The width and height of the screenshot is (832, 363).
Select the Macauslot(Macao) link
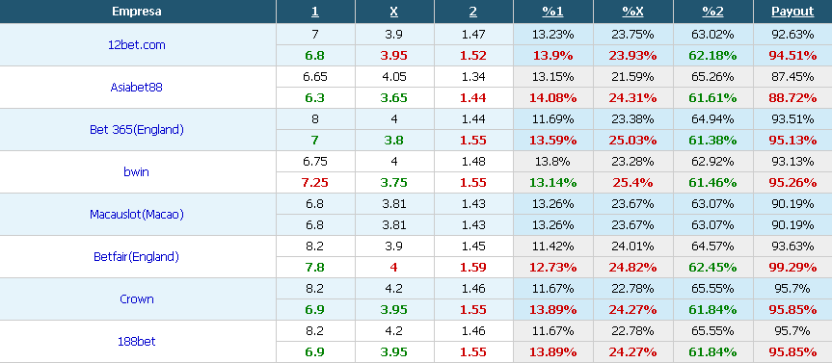point(137,215)
